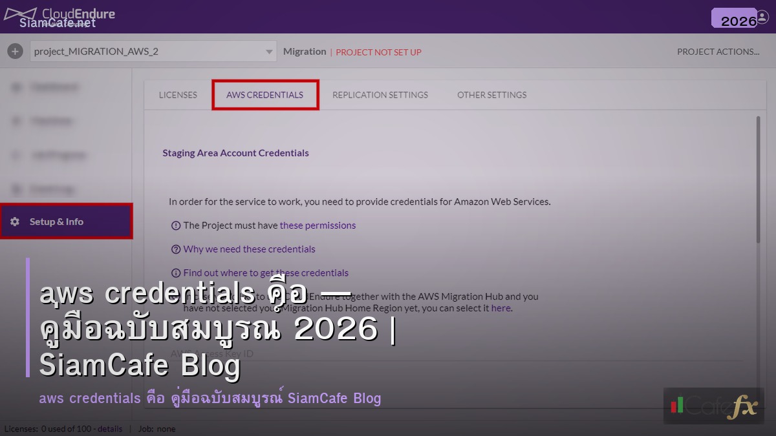Image resolution: width=776 pixels, height=436 pixels.
Task: Switch to the LICENSES tab
Action: click(178, 94)
